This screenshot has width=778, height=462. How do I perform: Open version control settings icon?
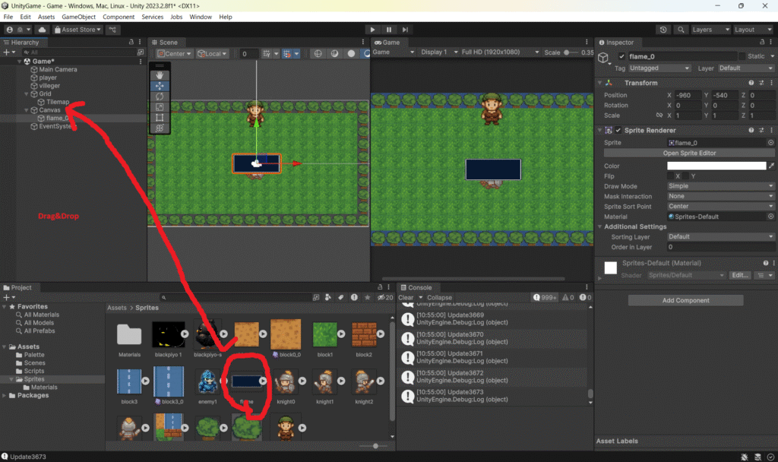tap(112, 30)
